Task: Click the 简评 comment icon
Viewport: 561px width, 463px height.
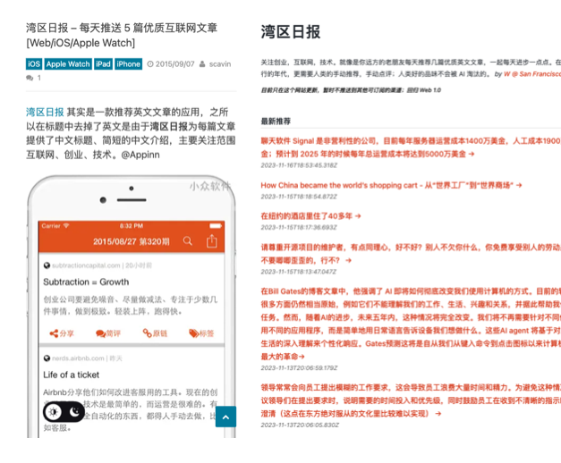Action: (99, 333)
